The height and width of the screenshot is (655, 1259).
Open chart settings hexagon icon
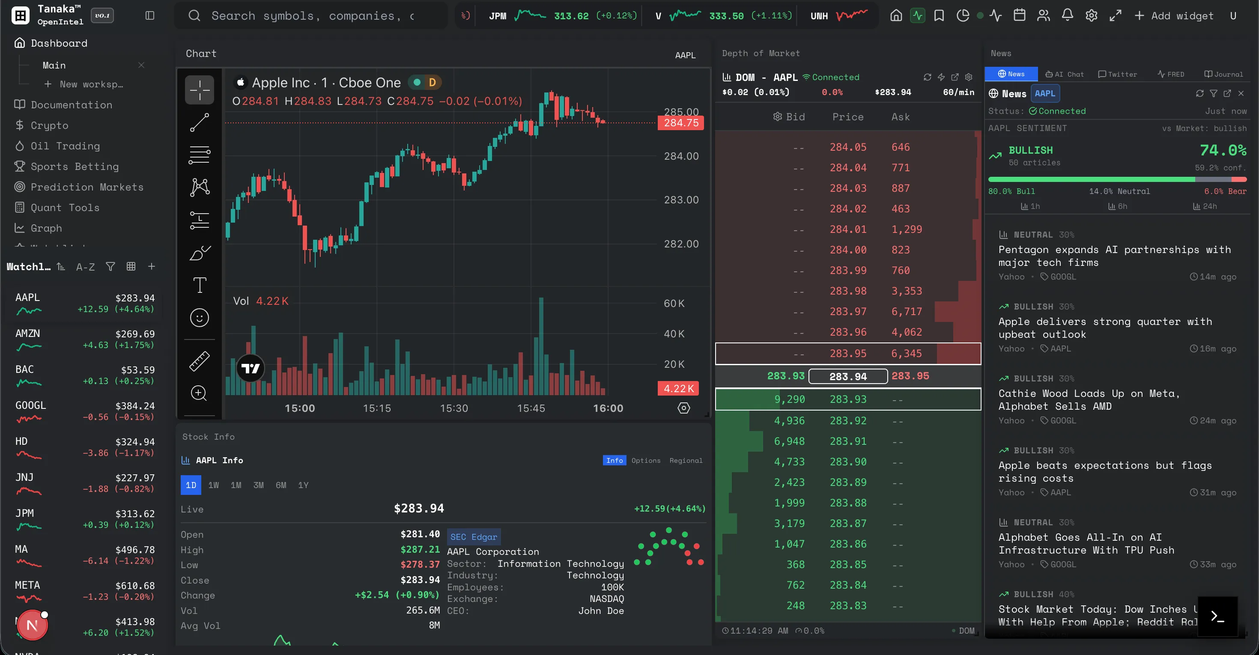tap(684, 408)
